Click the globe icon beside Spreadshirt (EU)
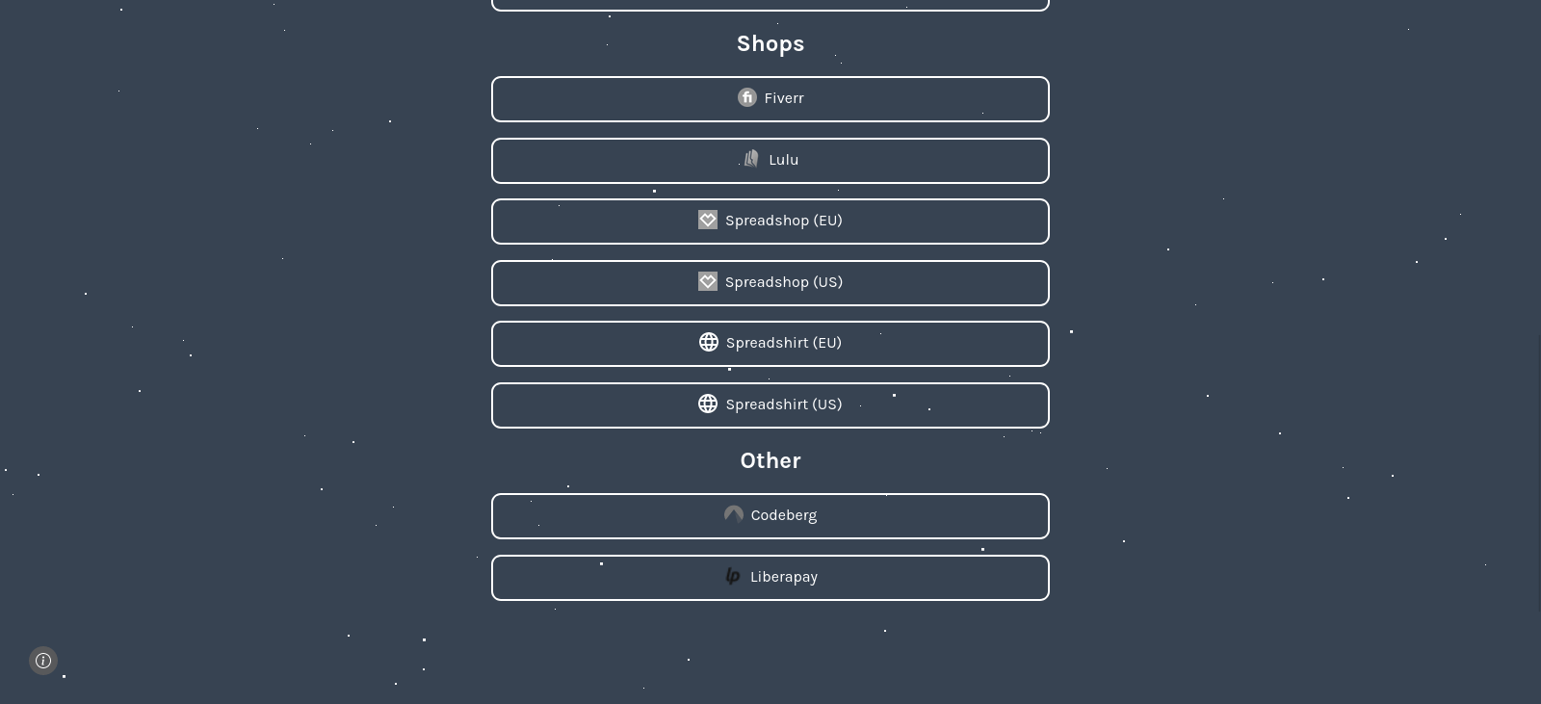This screenshot has width=1541, height=704. coord(709,342)
